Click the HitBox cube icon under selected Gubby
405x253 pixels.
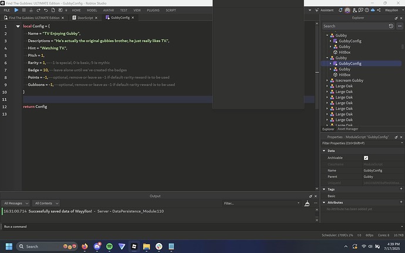tap(335, 75)
